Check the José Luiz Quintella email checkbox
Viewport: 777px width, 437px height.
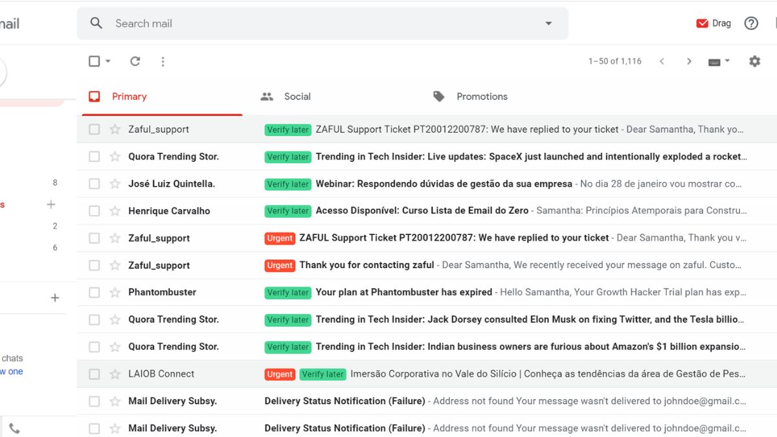(x=95, y=184)
